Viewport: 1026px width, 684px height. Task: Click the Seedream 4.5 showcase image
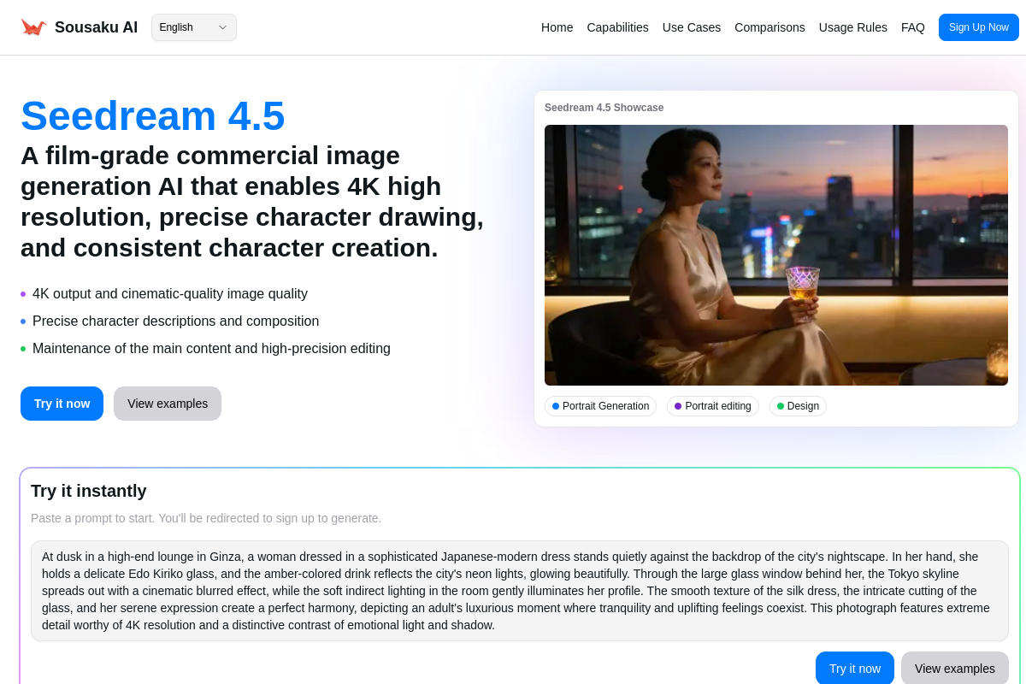point(775,255)
